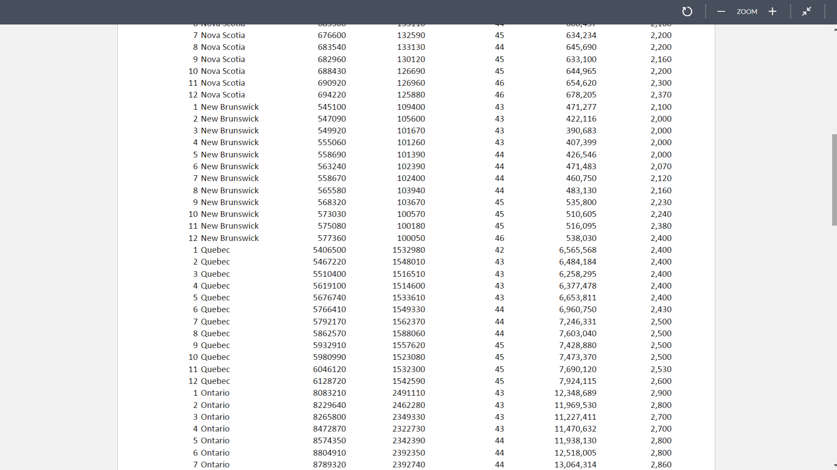837x470 pixels.
Task: Click the value 577360
Action: [x=332, y=238]
